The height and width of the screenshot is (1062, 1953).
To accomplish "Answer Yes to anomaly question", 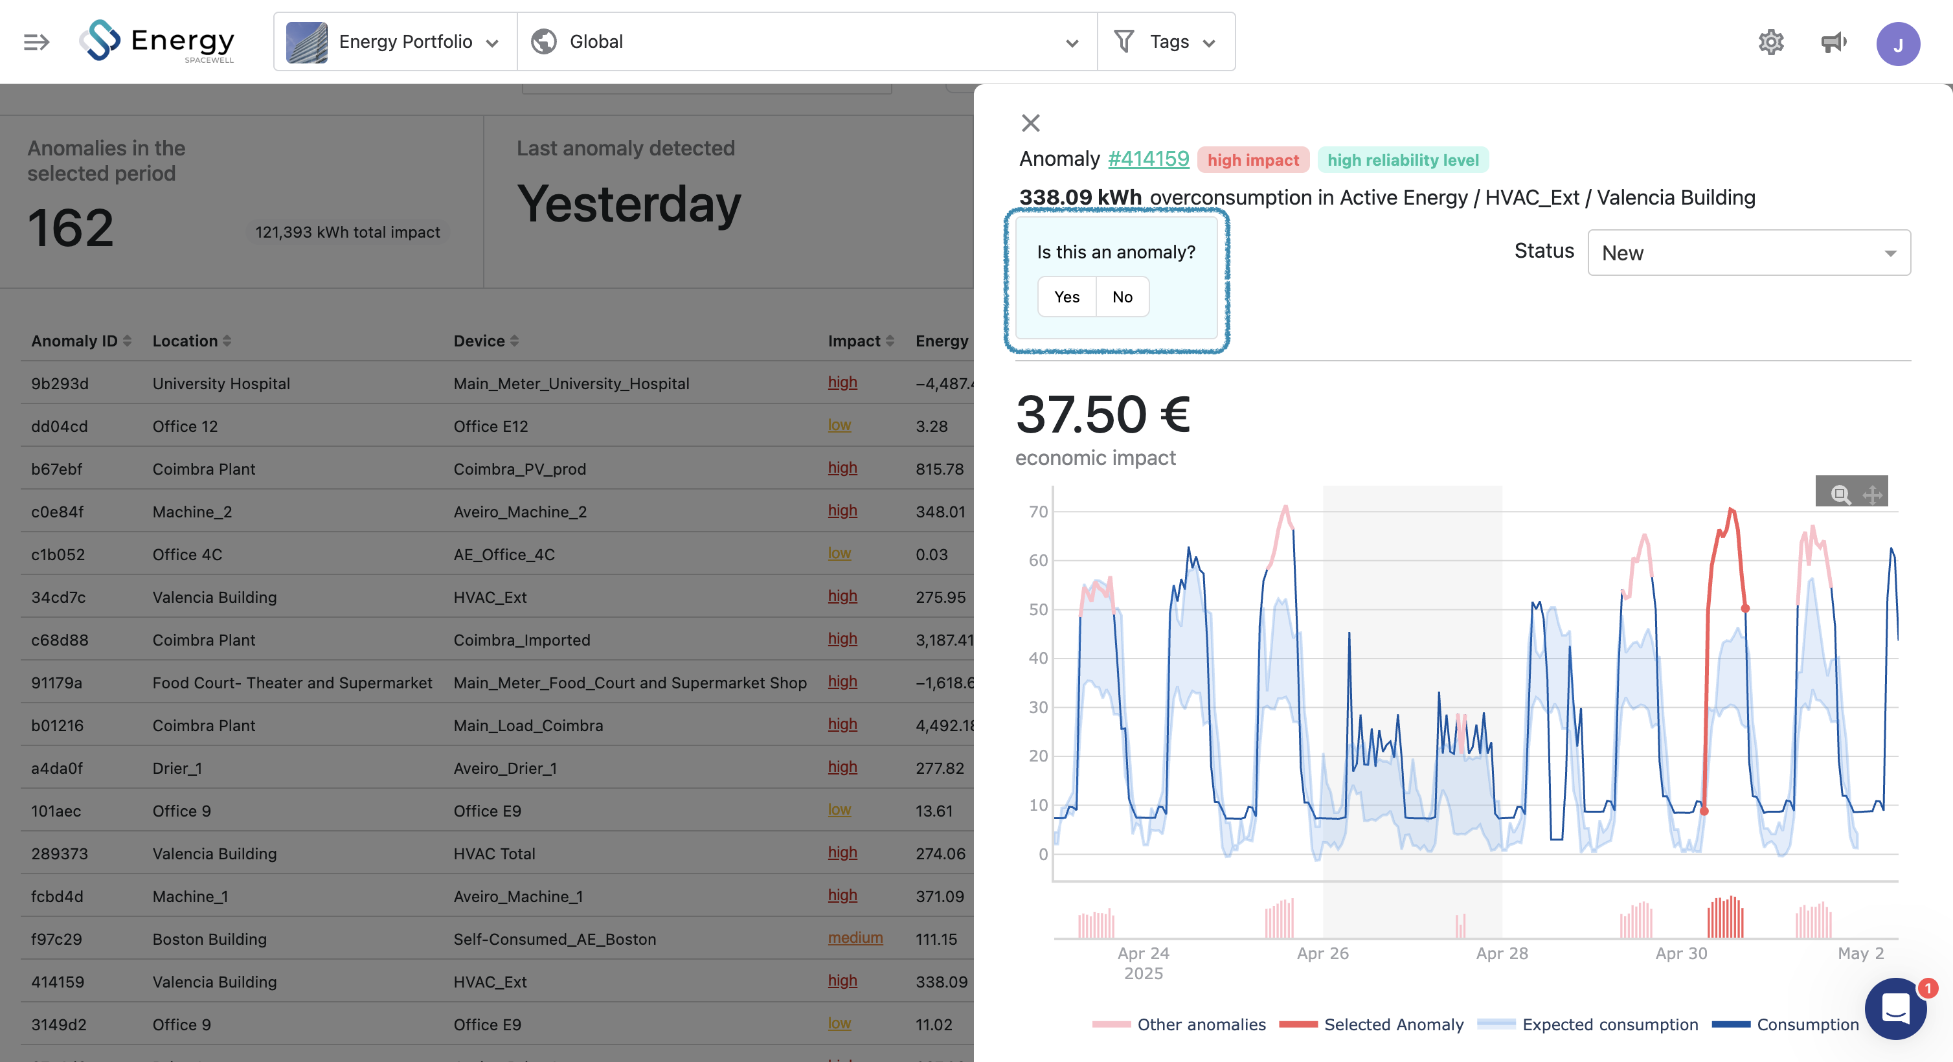I will coord(1066,297).
